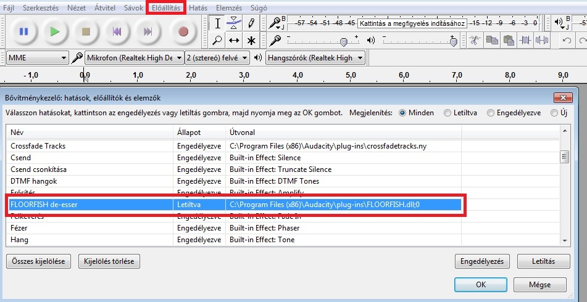Click the Stop button

tap(86, 32)
